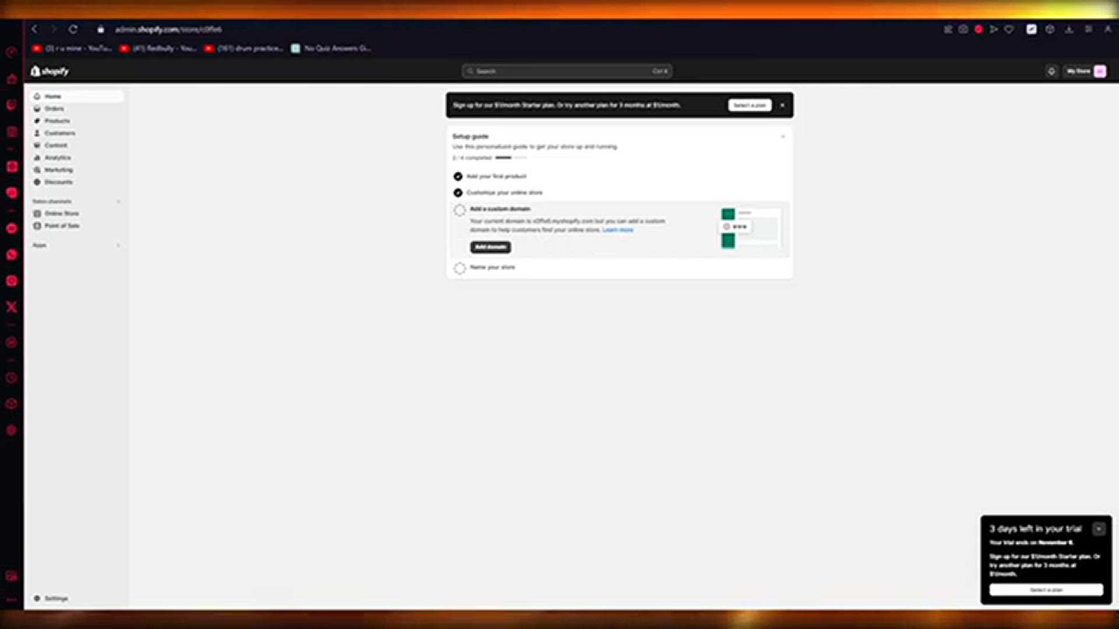Open the Online Store channel
The width and height of the screenshot is (1119, 629).
pos(61,214)
